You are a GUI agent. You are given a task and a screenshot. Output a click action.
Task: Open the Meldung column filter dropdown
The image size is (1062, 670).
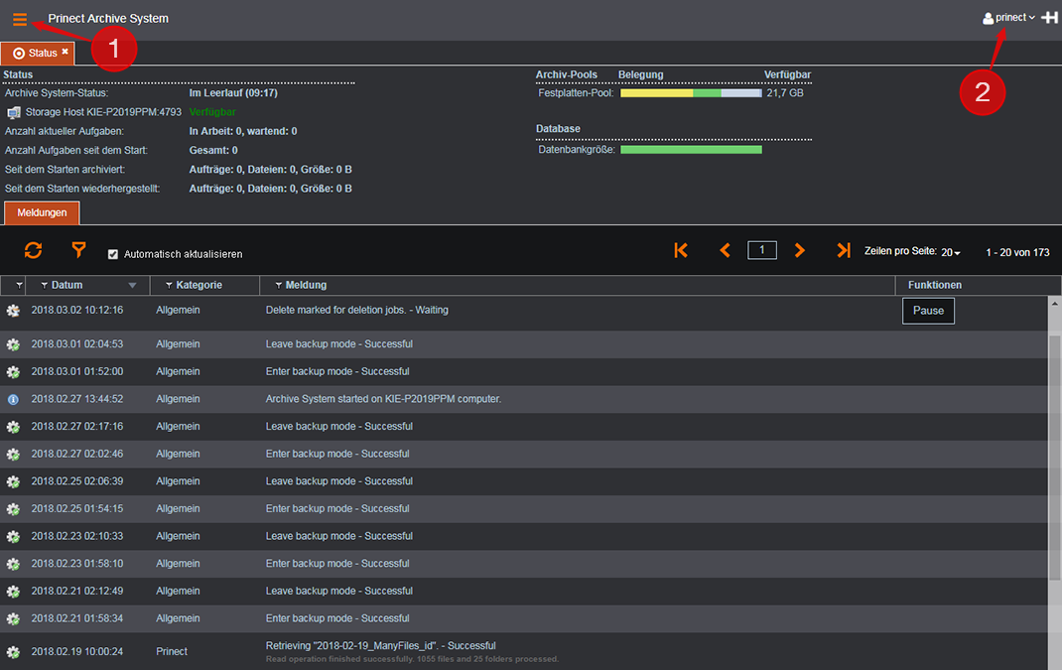[278, 286]
